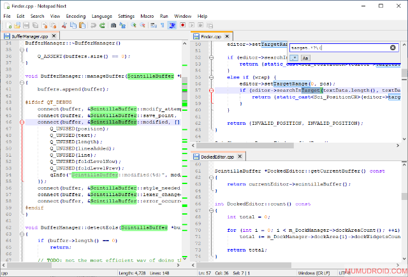The height and width of the screenshot is (277, 408).
Task: Click the green Redo arrow icon
Action: point(102,25)
